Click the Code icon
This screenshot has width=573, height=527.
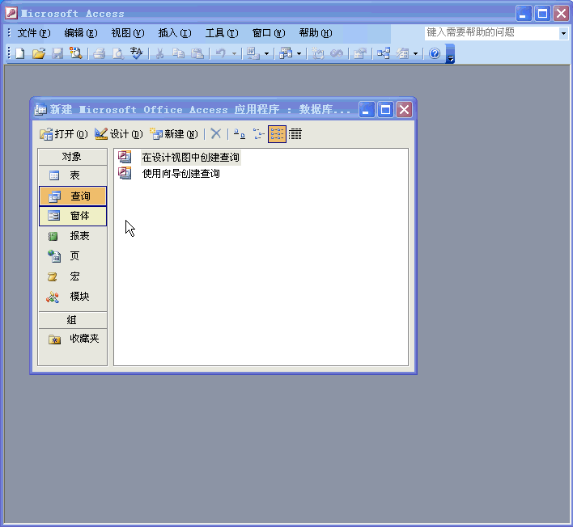click(x=317, y=53)
